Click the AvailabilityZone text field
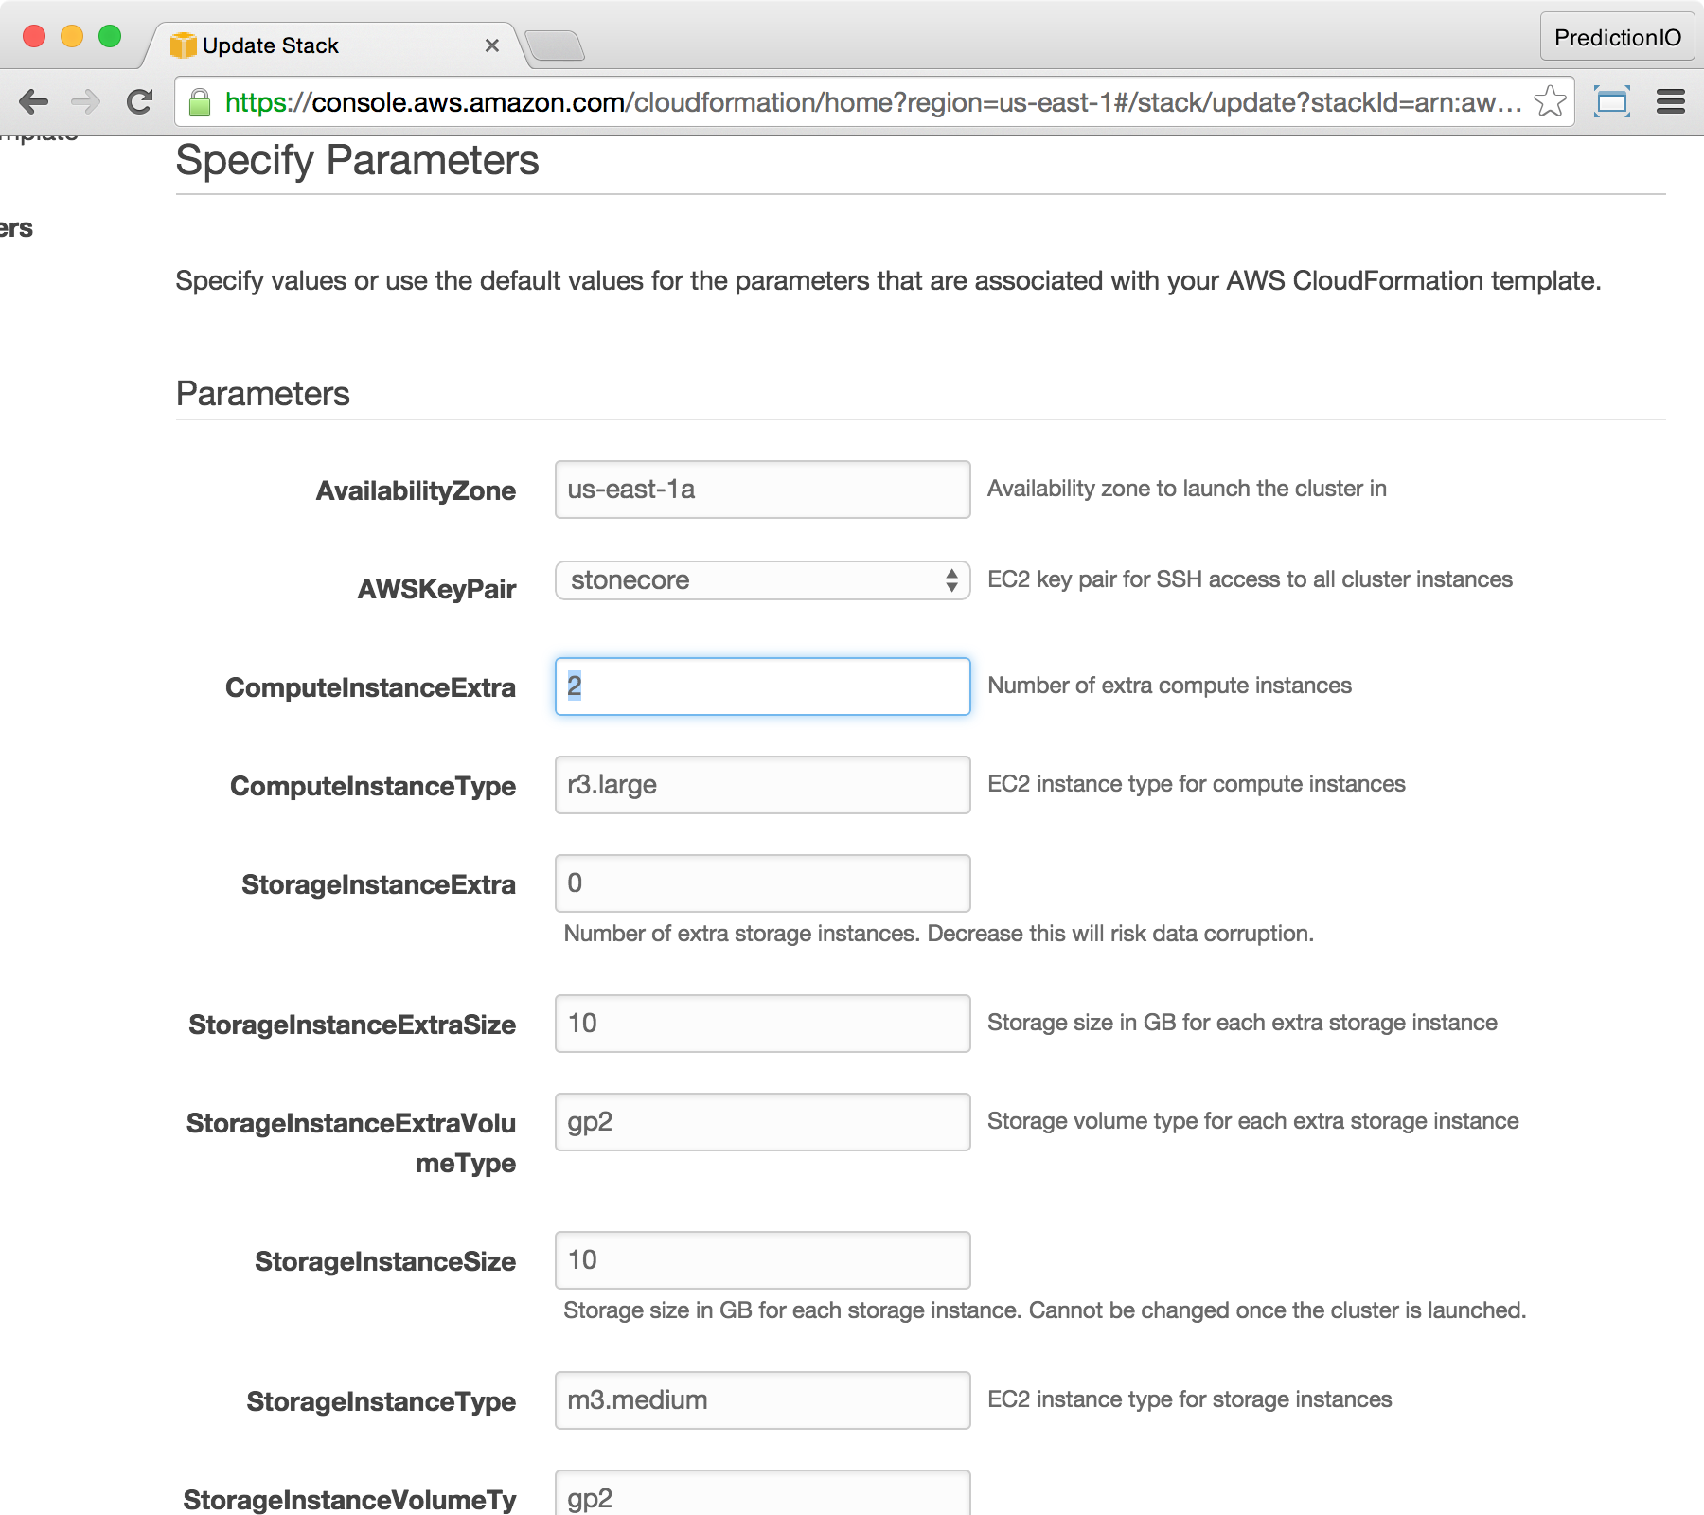The height and width of the screenshot is (1515, 1704). (762, 490)
